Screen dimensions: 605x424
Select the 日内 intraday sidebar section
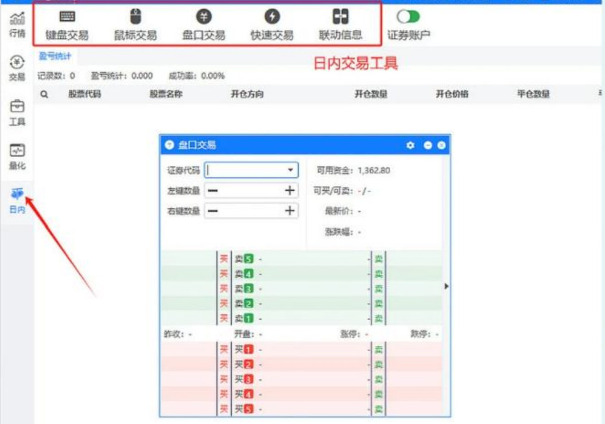[x=17, y=201]
